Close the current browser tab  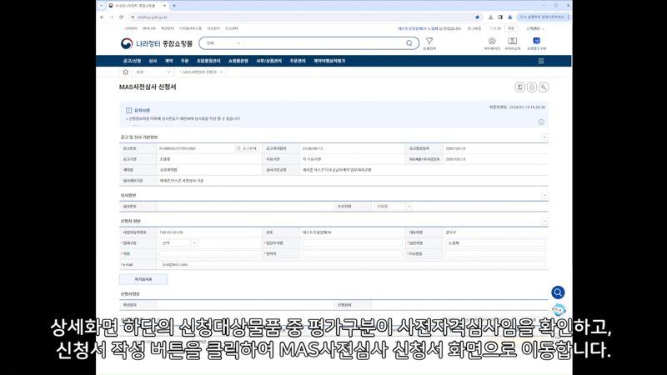click(164, 6)
